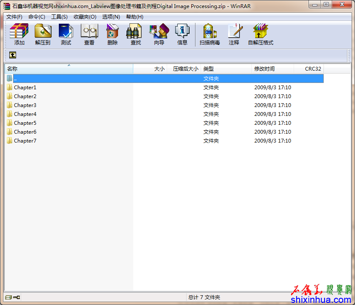Open the Tools (工具) menu
Viewport: 355px width, 305px height.
(x=59, y=17)
